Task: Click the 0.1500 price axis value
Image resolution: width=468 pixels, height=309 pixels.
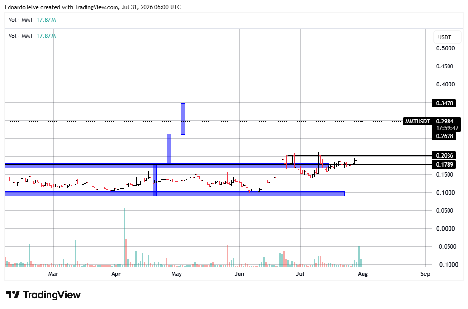Action: tap(444, 175)
